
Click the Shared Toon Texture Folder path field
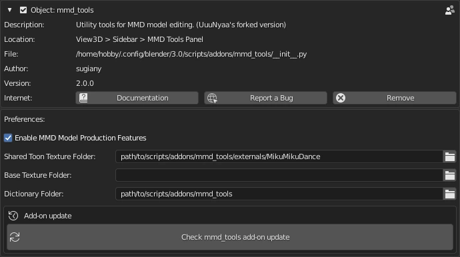279,156
